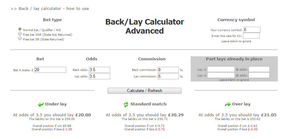Click the Lay odds input box
289x139 pixels.
coord(100,76)
